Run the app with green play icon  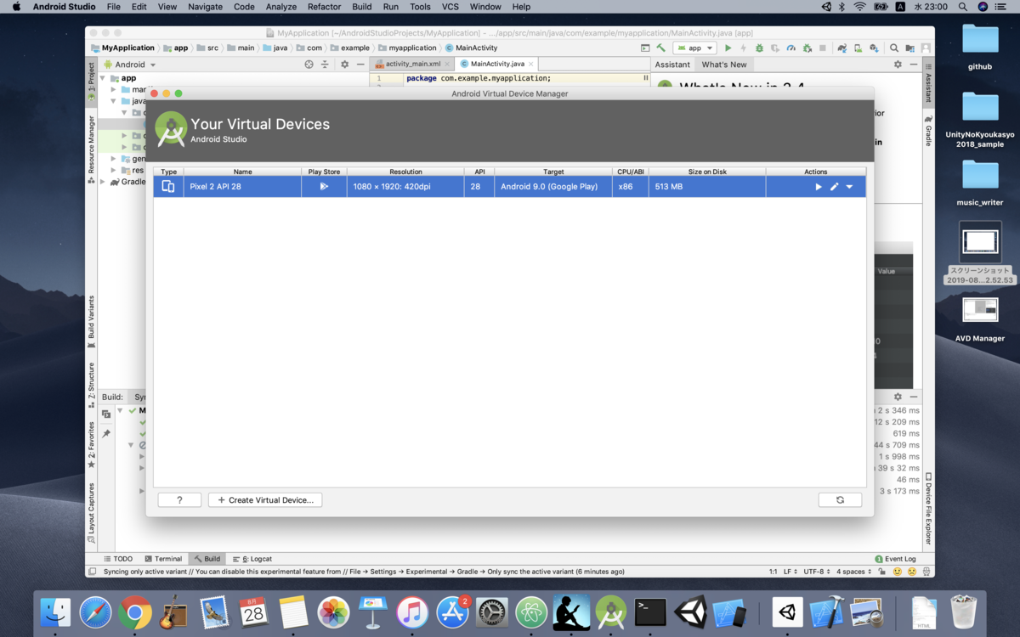pos(728,48)
